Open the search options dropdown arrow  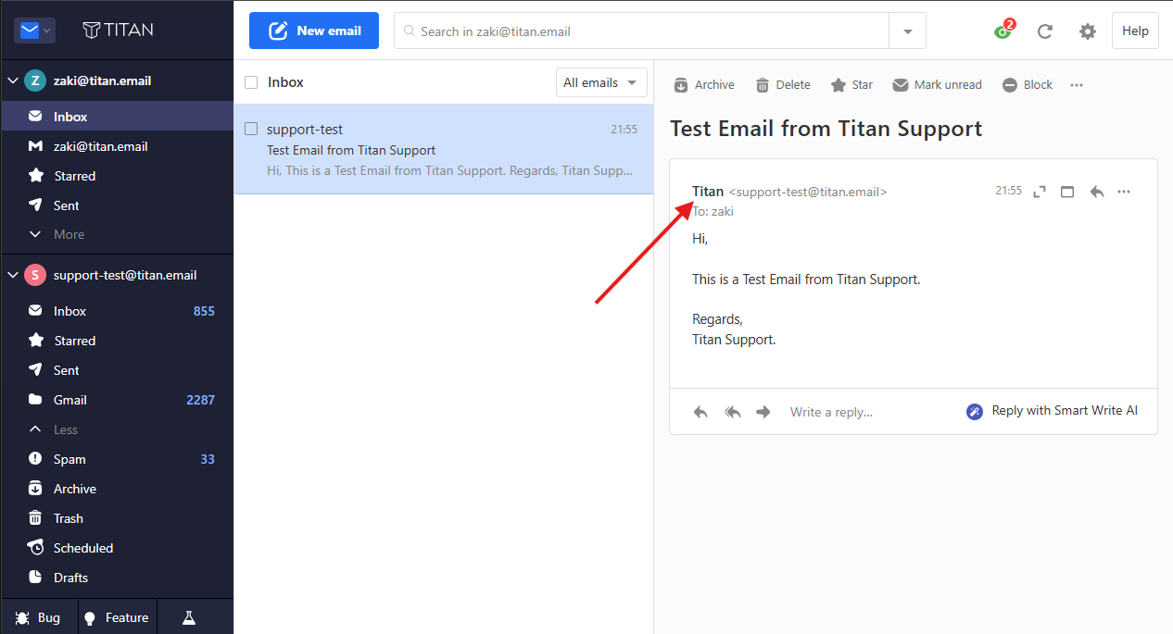(x=907, y=31)
